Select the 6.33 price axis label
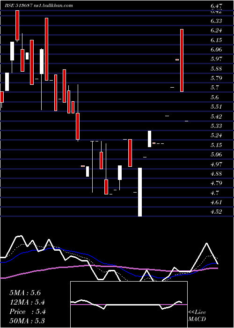Screen dimensions: 234x328 [216, 21]
